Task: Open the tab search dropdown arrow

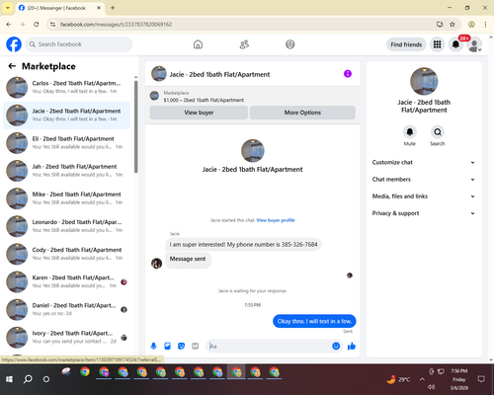Action: click(x=7, y=8)
